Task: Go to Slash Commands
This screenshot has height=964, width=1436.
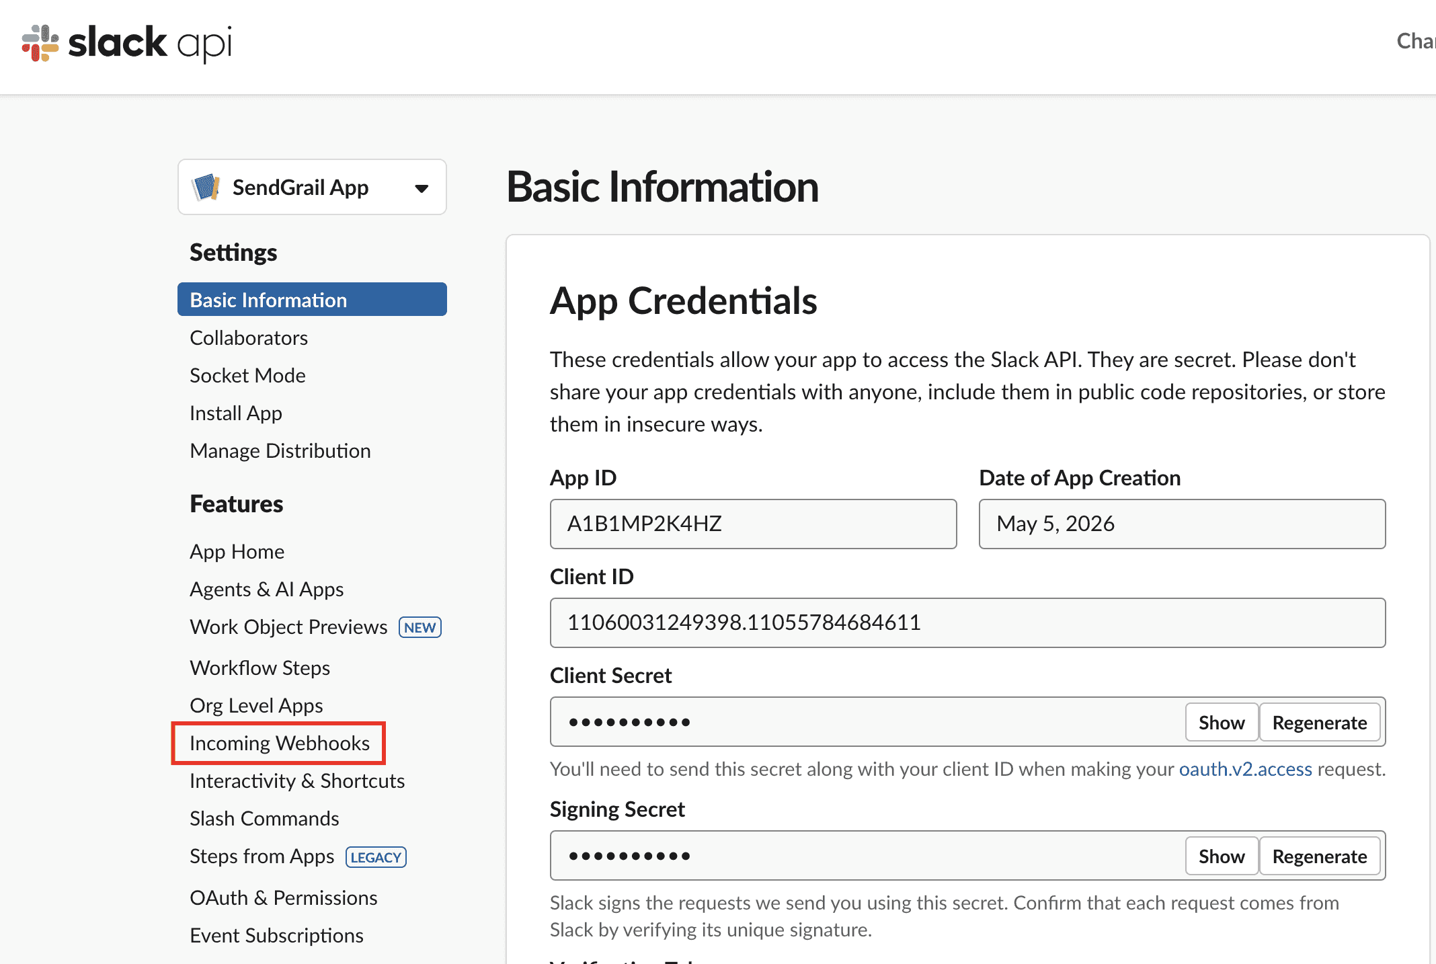Action: coord(264,818)
